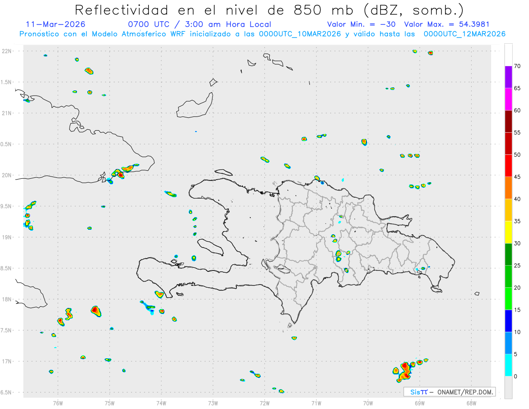Select the 'Valor Min. = -30' readout
This screenshot has width=529, height=409.
point(361,24)
